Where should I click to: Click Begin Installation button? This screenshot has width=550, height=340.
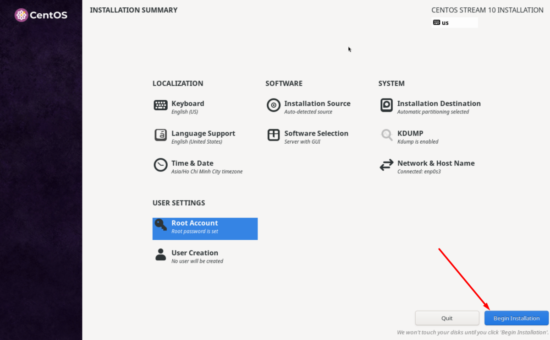pyautogui.click(x=517, y=318)
